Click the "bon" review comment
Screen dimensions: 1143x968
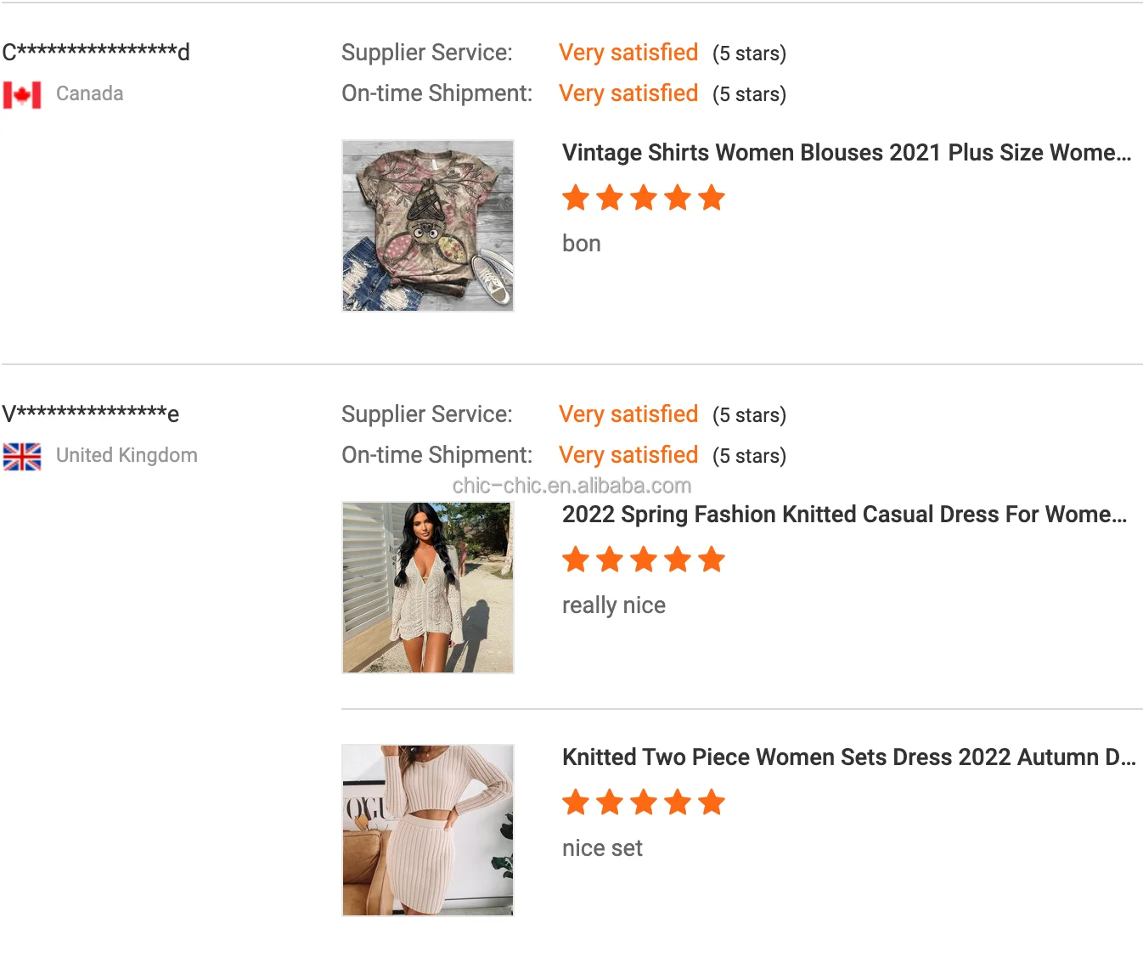coord(581,244)
